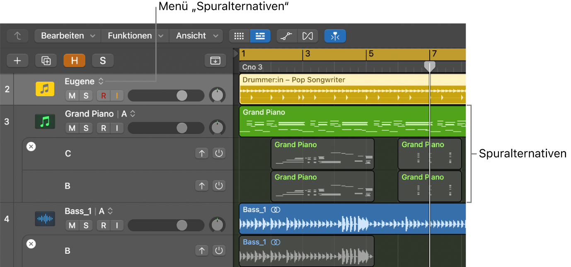571x267 pixels.
Task: Toggle the orange H hide-tracks button
Action: click(74, 61)
